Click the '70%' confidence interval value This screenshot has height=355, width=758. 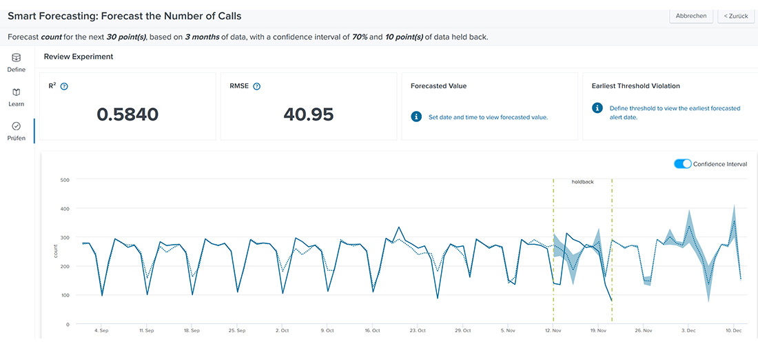tap(358, 37)
